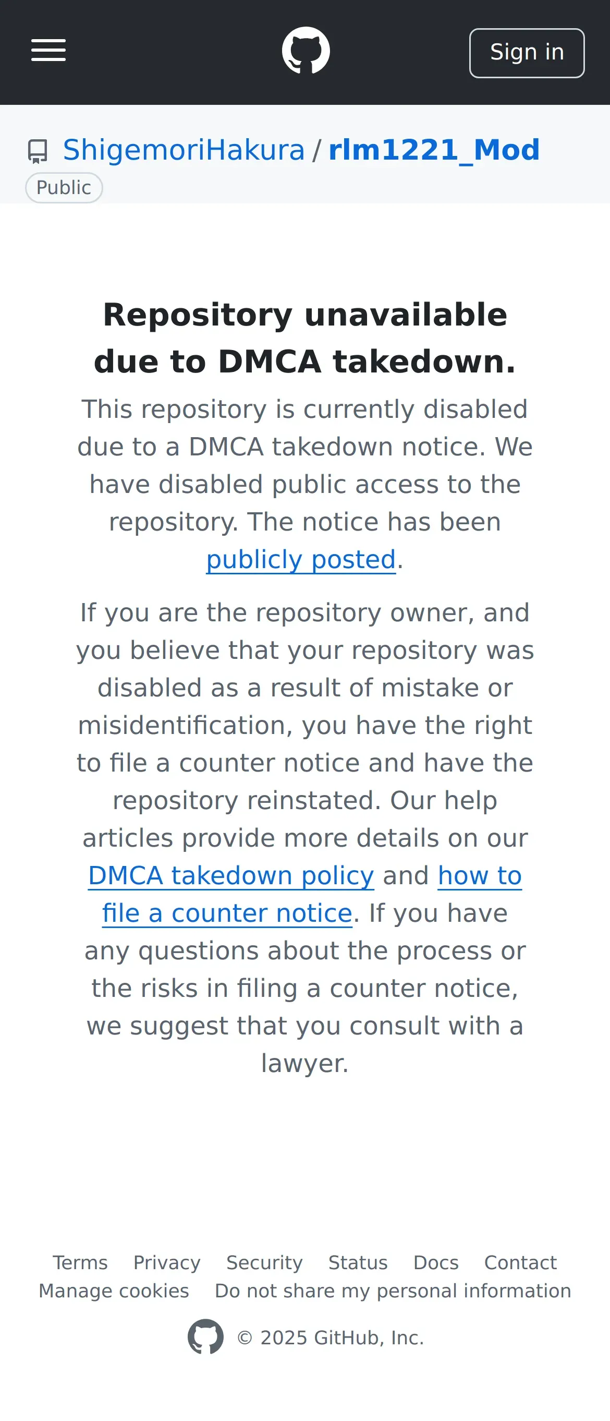
Task: Open Docs from the footer
Action: (x=436, y=1263)
